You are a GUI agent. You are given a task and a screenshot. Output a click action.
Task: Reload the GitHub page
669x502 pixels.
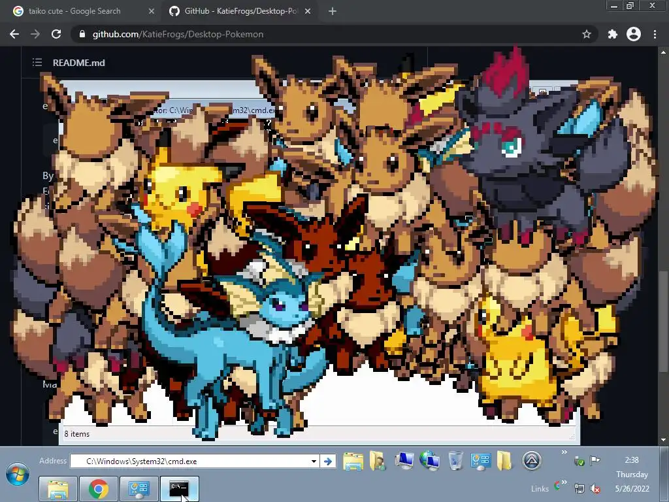point(56,34)
